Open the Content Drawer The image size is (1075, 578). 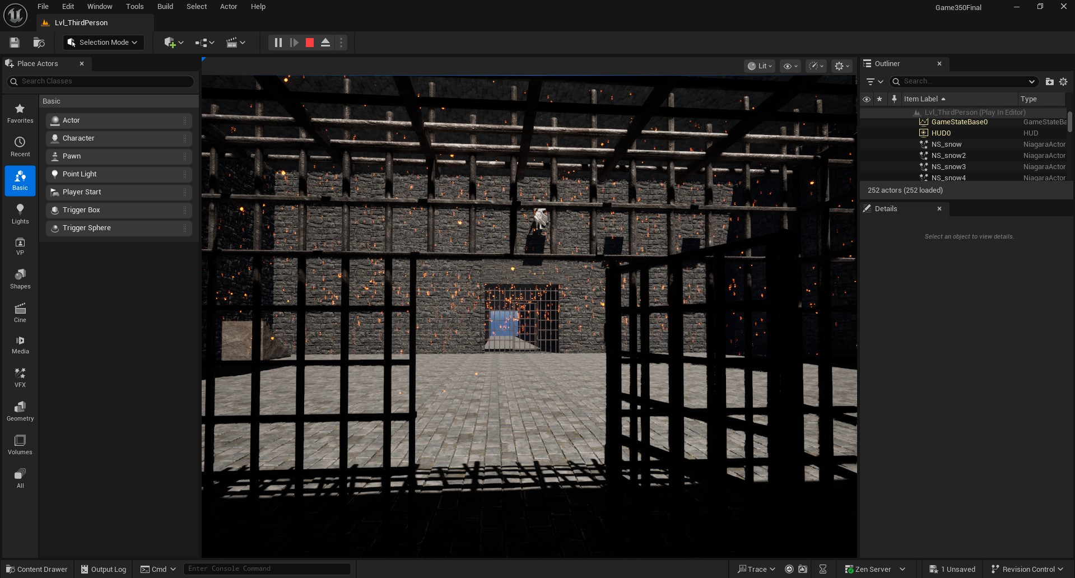click(36, 569)
